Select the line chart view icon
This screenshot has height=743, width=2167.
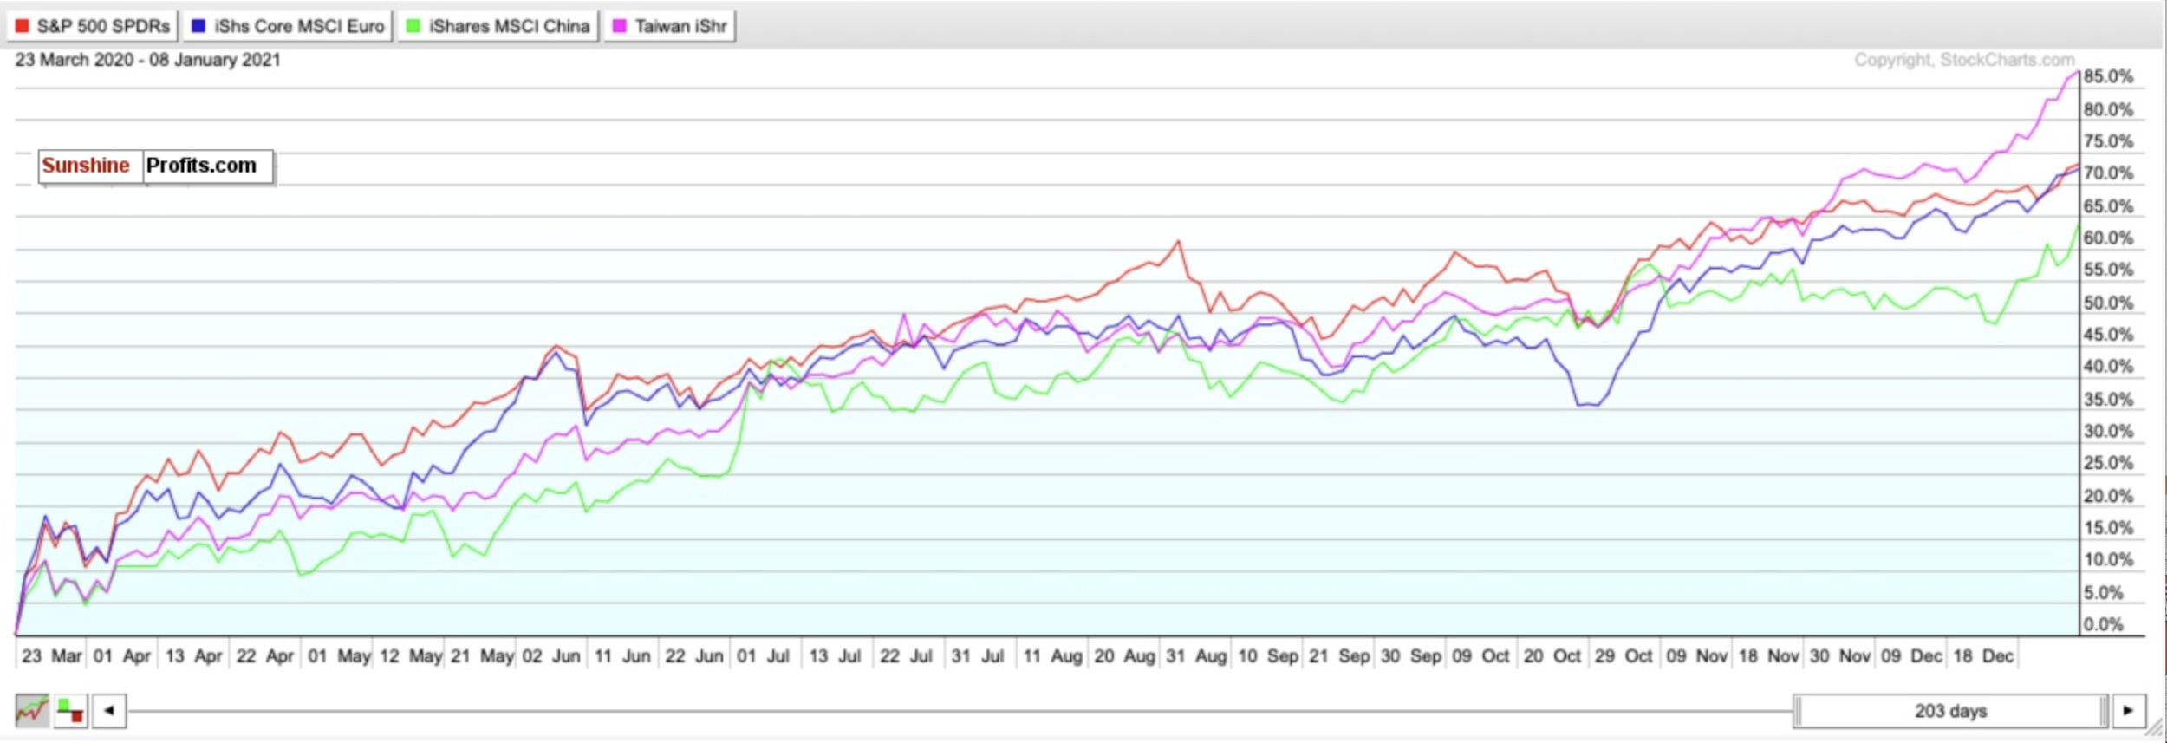[32, 711]
